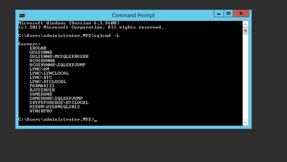Click the WIN10PRO server entry

click(x=41, y=111)
